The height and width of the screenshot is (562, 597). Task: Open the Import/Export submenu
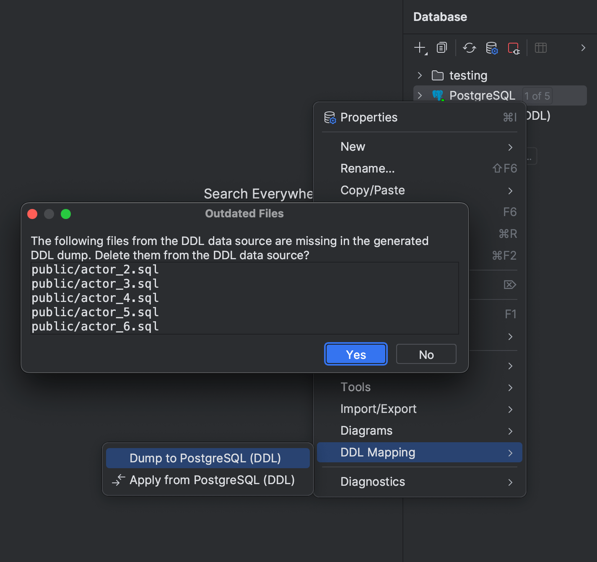(x=379, y=409)
